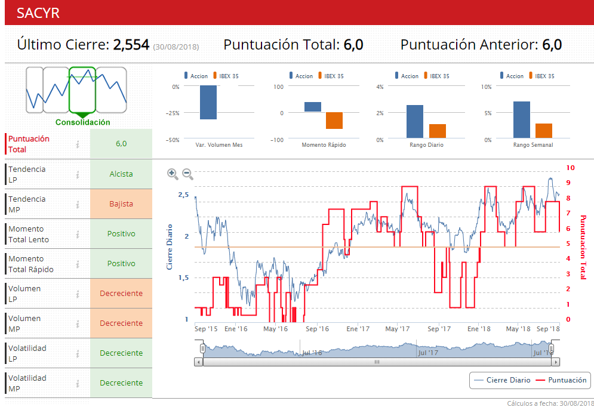Click blue Accion bar in Rango Diario
Viewport: 594px width, 407px height.
pyautogui.click(x=415, y=122)
